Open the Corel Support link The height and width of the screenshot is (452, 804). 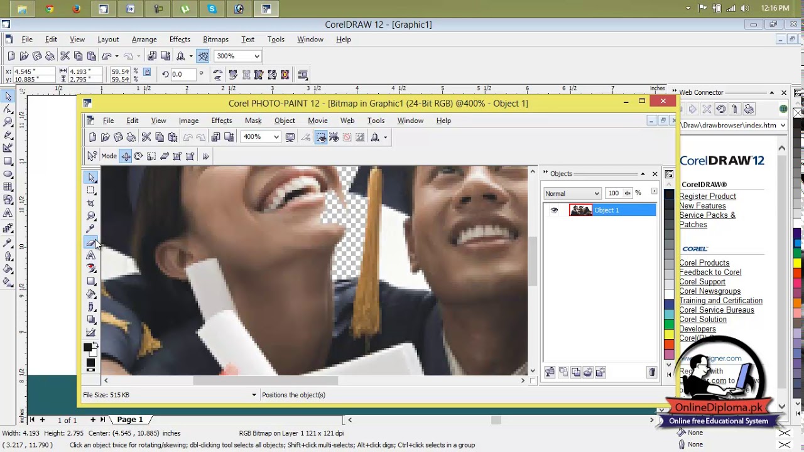(x=702, y=282)
